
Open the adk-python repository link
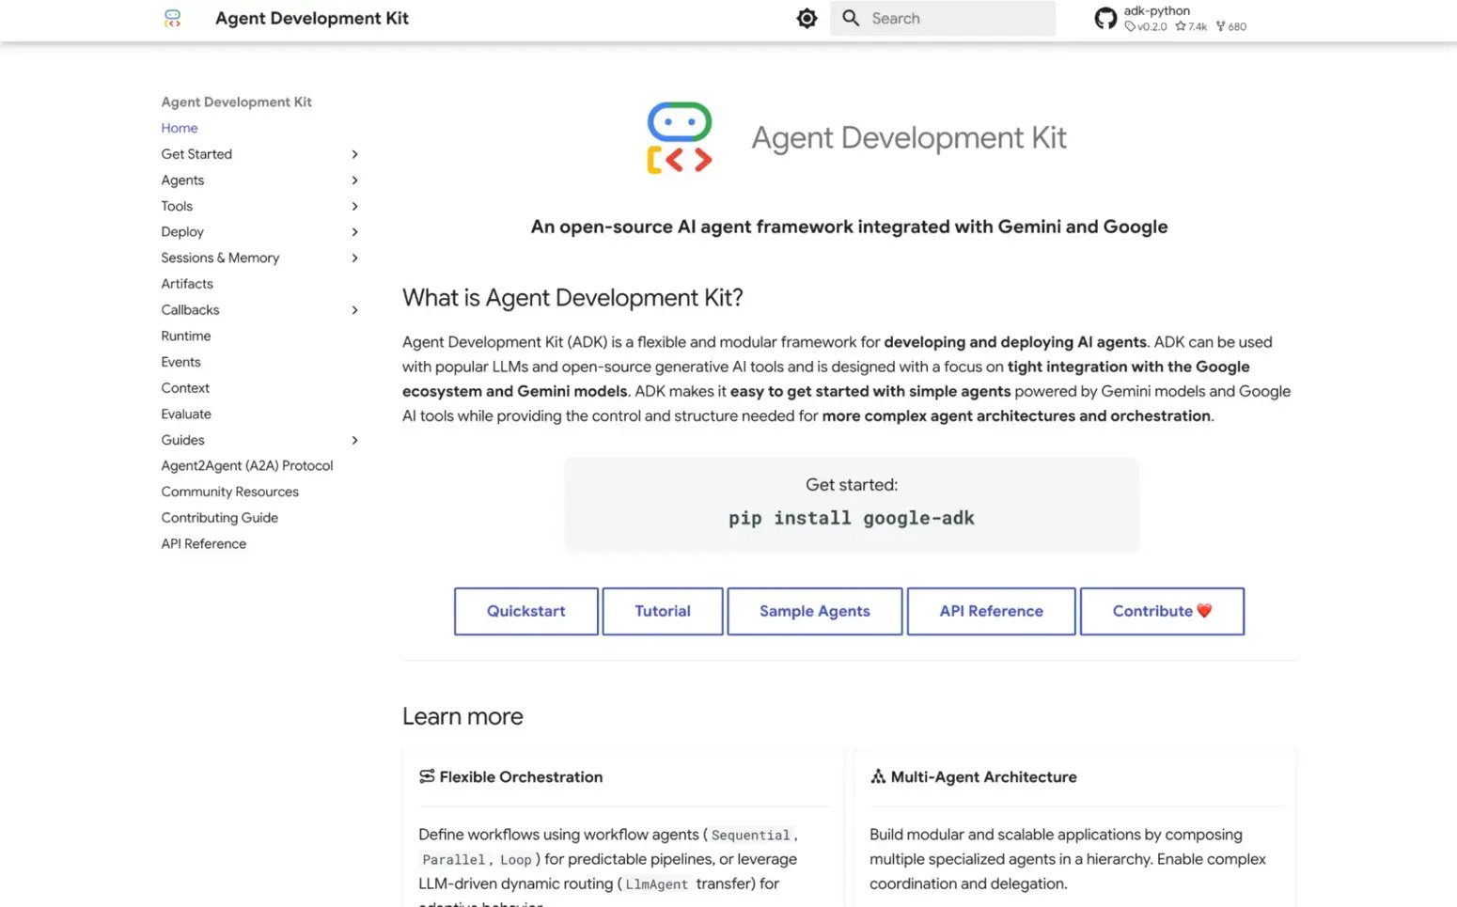(x=1156, y=11)
